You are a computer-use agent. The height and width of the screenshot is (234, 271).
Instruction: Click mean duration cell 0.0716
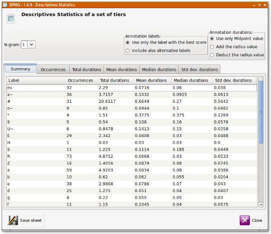tap(142, 87)
